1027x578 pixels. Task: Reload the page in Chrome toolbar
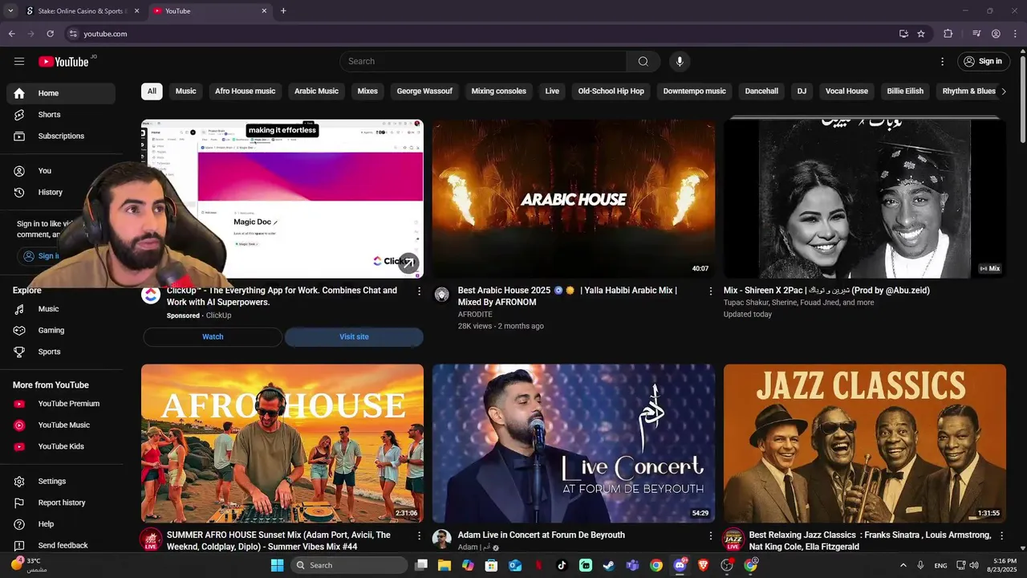[x=50, y=34]
